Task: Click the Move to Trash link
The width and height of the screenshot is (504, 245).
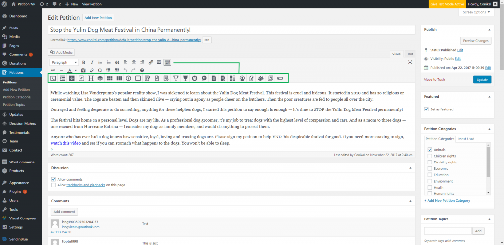Action: pyautogui.click(x=434, y=79)
